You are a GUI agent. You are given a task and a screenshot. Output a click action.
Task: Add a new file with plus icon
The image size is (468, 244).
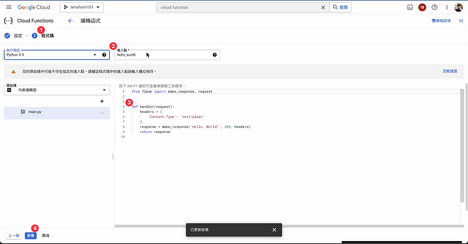(x=102, y=101)
